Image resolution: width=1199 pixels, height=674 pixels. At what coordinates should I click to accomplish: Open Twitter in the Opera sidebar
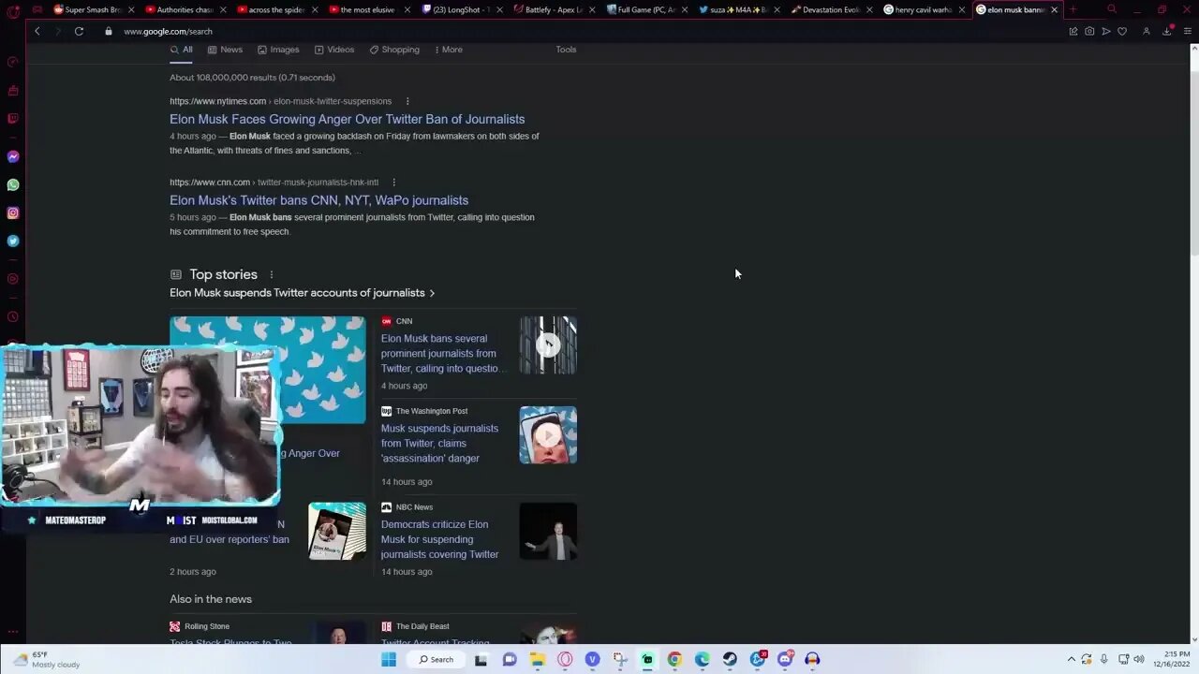13,241
